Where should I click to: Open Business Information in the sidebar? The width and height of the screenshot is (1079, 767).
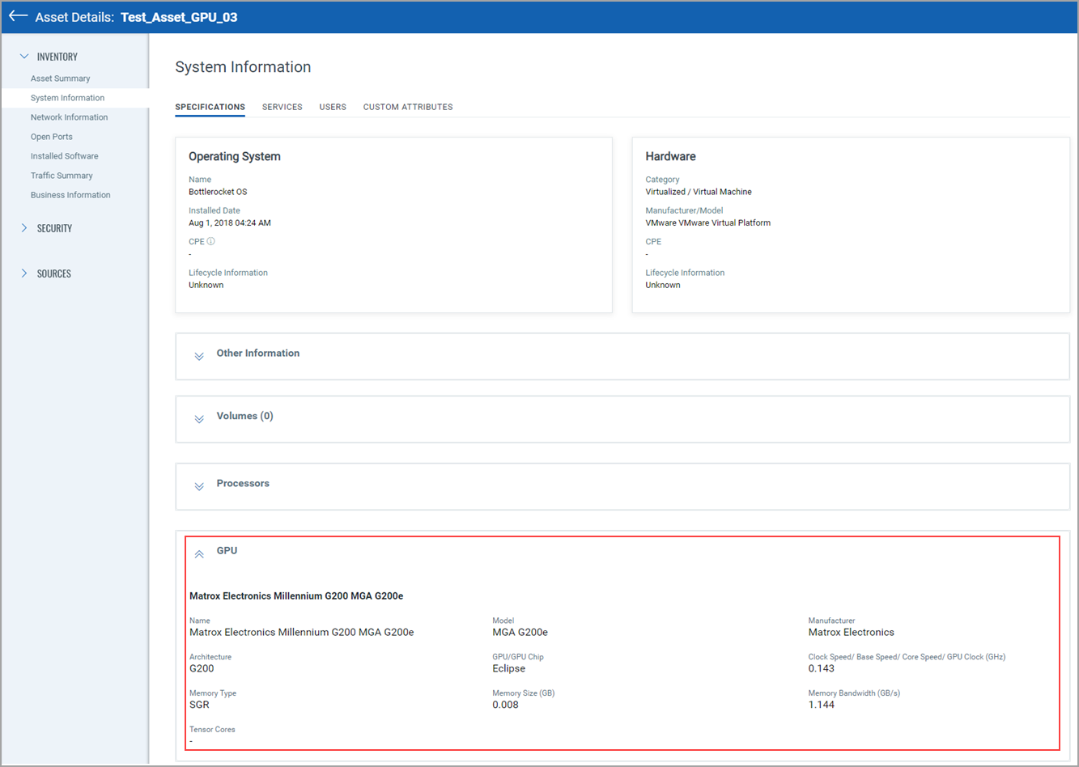(70, 195)
